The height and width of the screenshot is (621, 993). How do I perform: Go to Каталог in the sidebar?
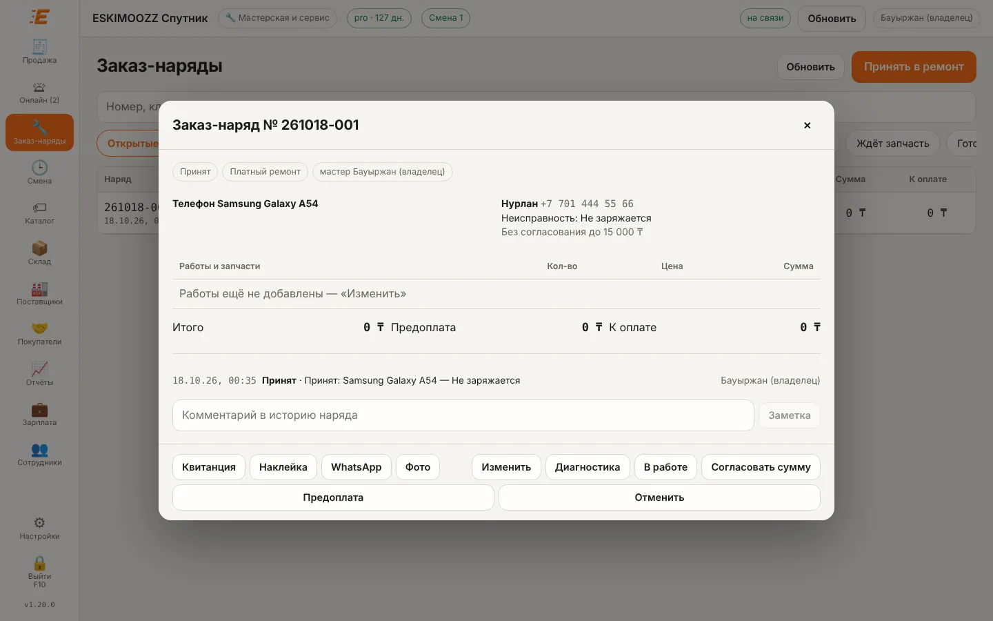pos(39,213)
